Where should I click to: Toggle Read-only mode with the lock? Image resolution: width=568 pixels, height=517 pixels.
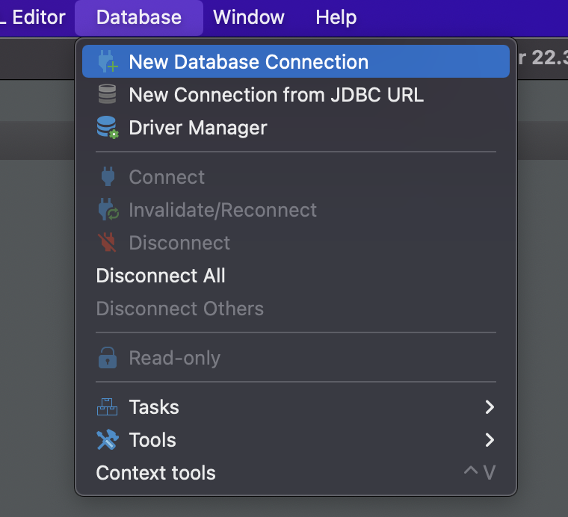tap(108, 358)
